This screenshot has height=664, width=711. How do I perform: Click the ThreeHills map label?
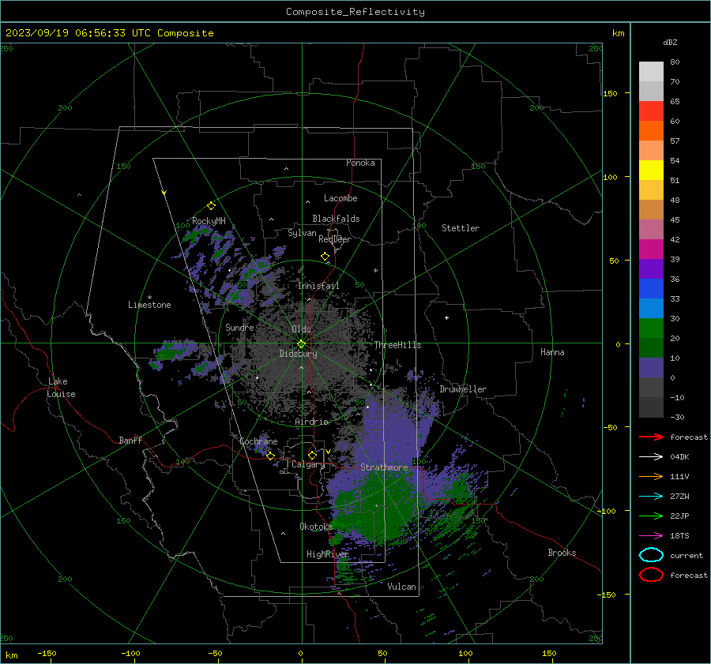point(397,345)
